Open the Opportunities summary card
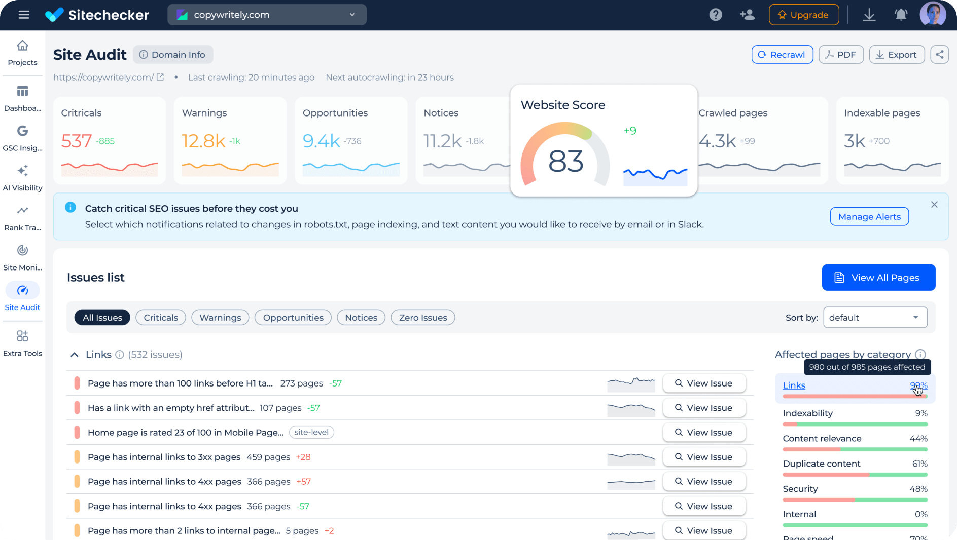Screen dimensions: 957x540 pyautogui.click(x=351, y=141)
